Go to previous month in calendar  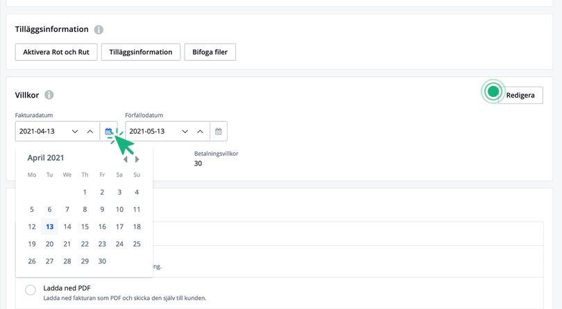tap(126, 159)
